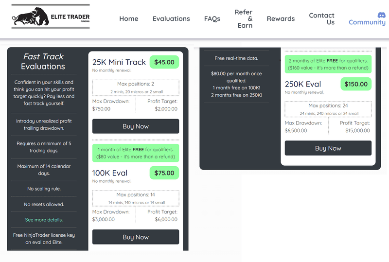Click the Free real-time data text
Screen dimensions: 389x262
coord(236,58)
